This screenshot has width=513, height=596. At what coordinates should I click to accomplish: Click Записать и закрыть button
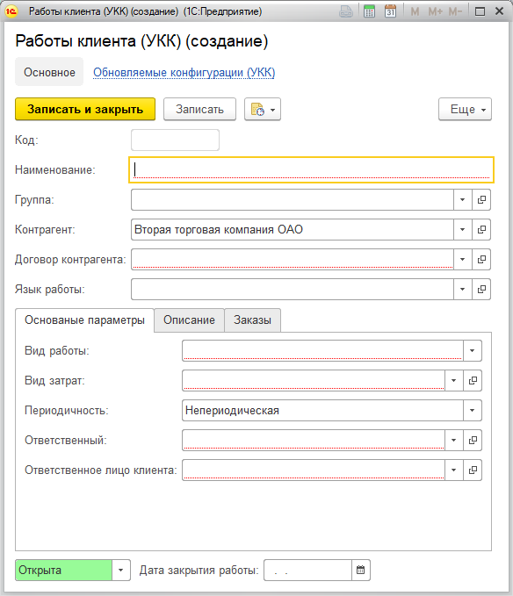click(85, 110)
